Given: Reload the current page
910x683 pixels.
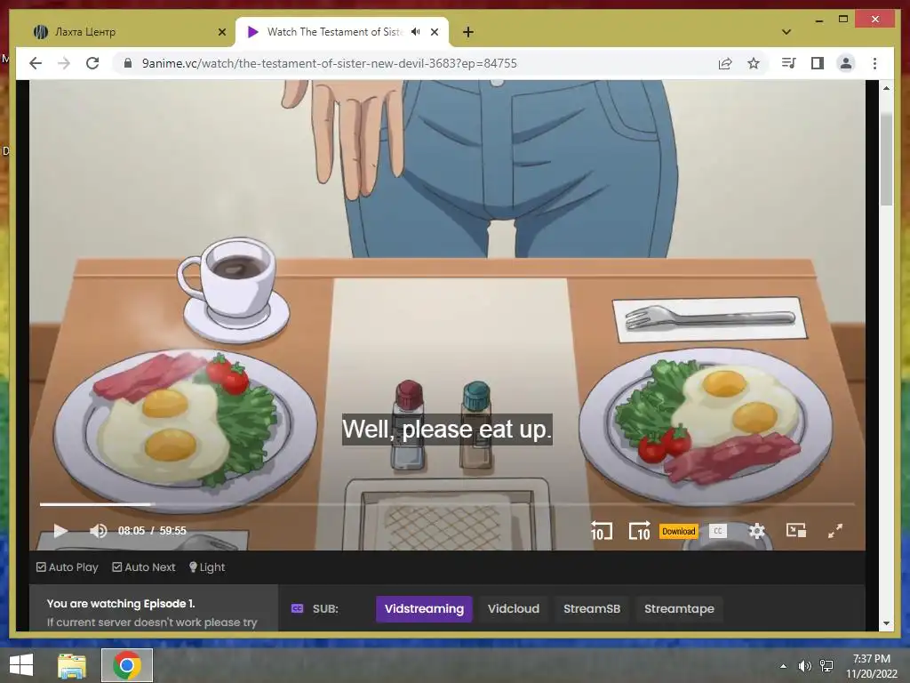Looking at the screenshot, I should [x=92, y=63].
